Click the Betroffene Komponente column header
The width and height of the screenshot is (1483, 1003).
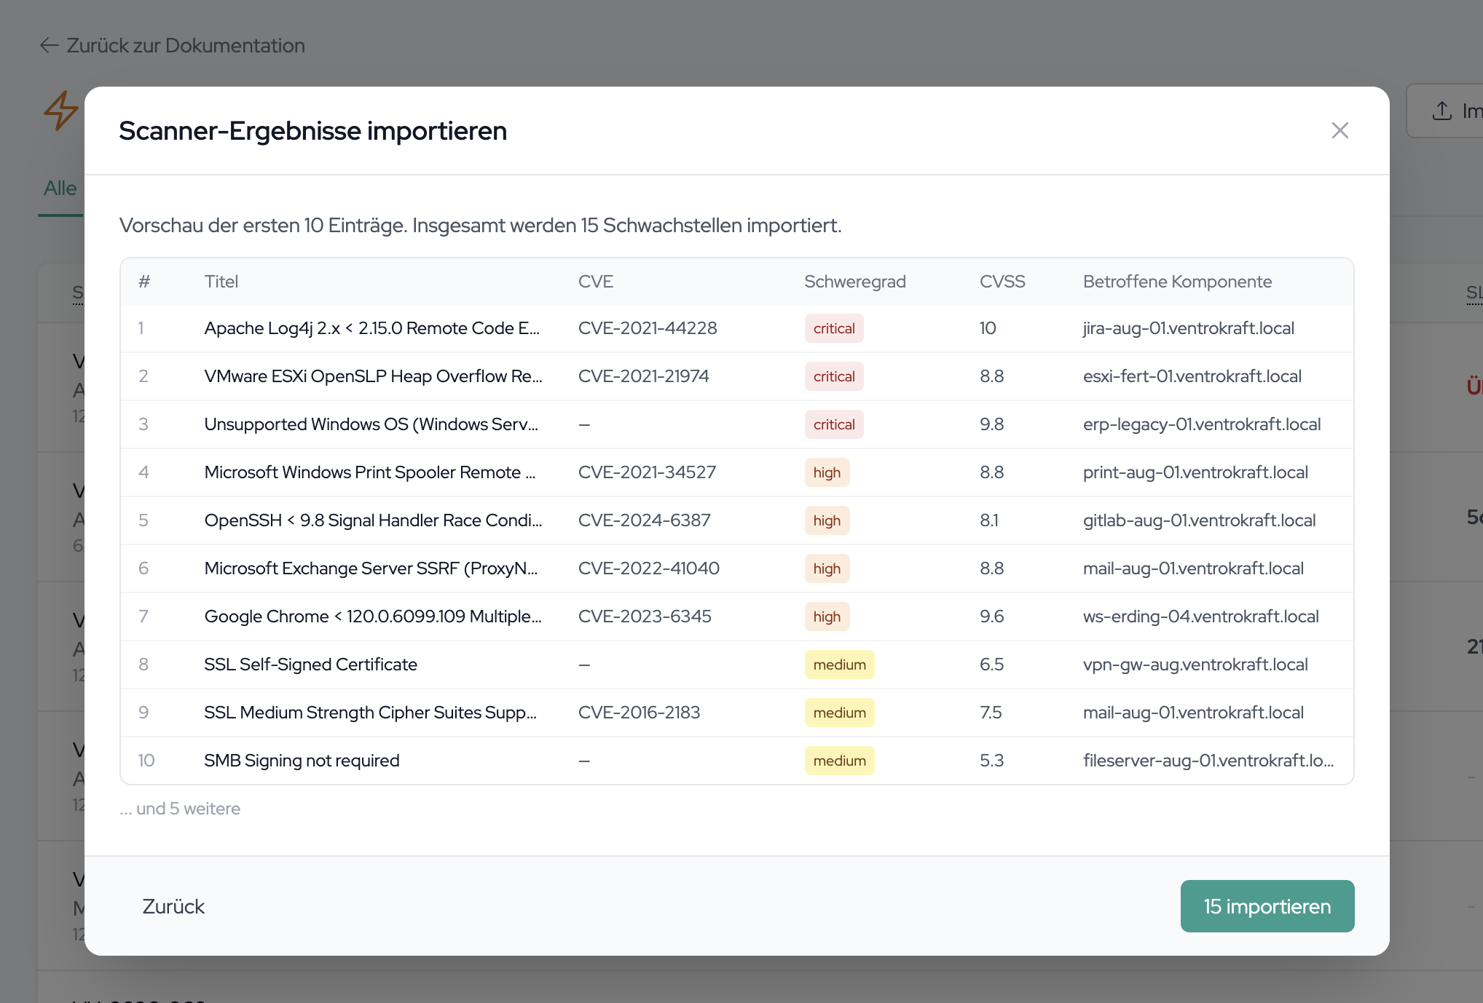point(1177,282)
